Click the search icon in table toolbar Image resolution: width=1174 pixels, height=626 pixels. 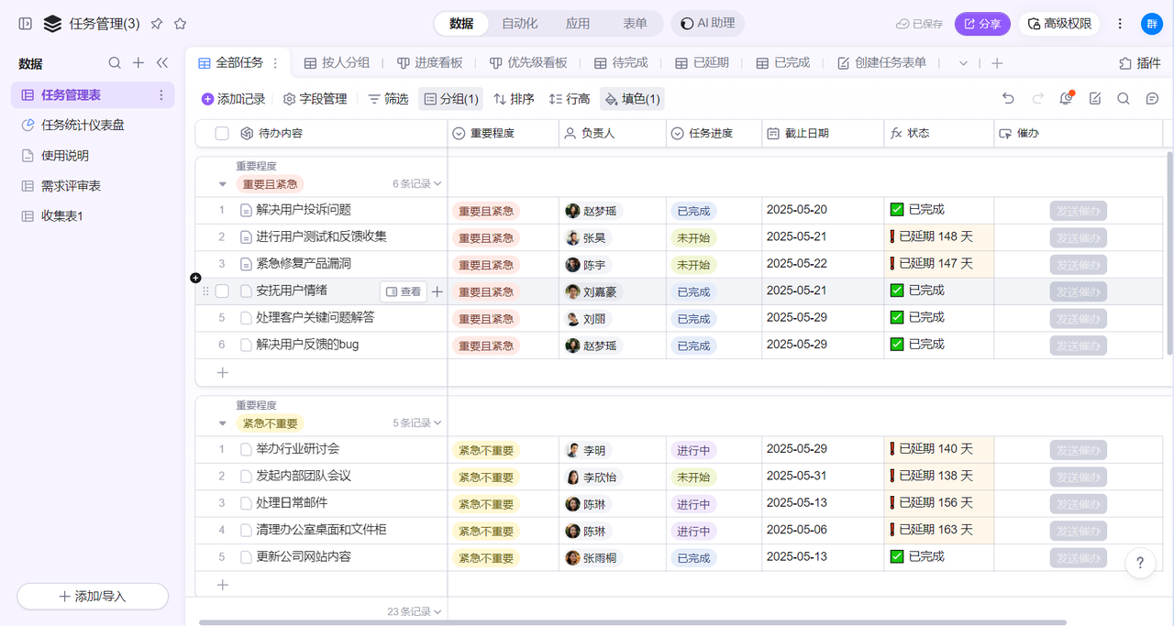coord(1123,99)
